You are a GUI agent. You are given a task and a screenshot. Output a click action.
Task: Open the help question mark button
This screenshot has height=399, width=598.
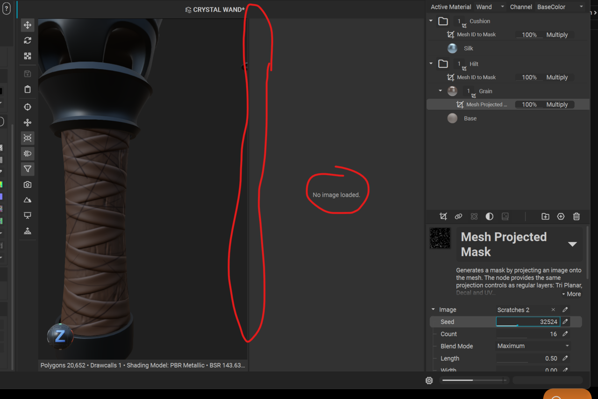[x=7, y=9]
